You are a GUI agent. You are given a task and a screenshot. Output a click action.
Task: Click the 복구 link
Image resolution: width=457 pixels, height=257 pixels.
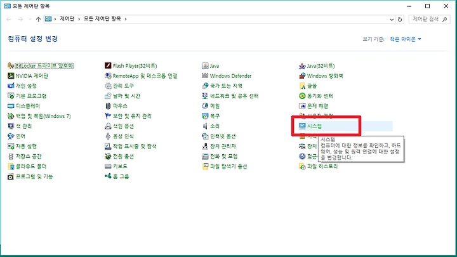[x=215, y=116]
